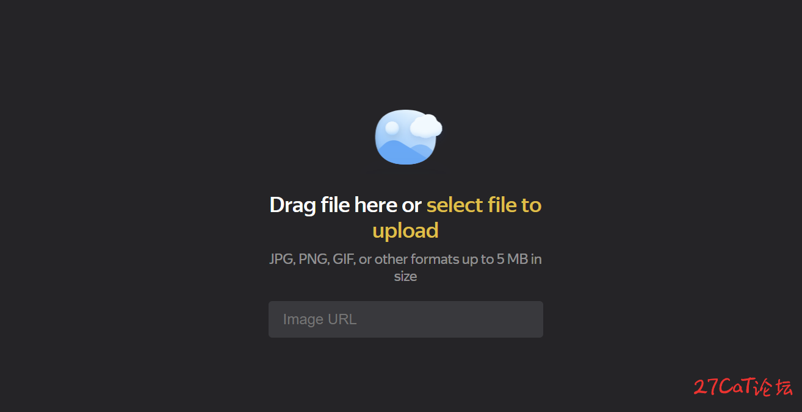
Task: Click the 'JPG, PNG, GIF' format description text
Action: [312, 259]
